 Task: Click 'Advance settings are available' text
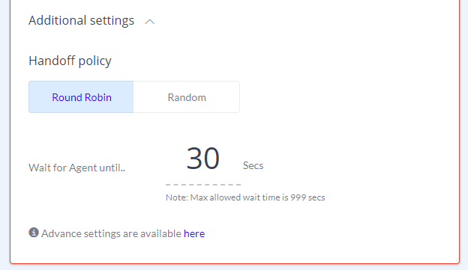(x=111, y=233)
